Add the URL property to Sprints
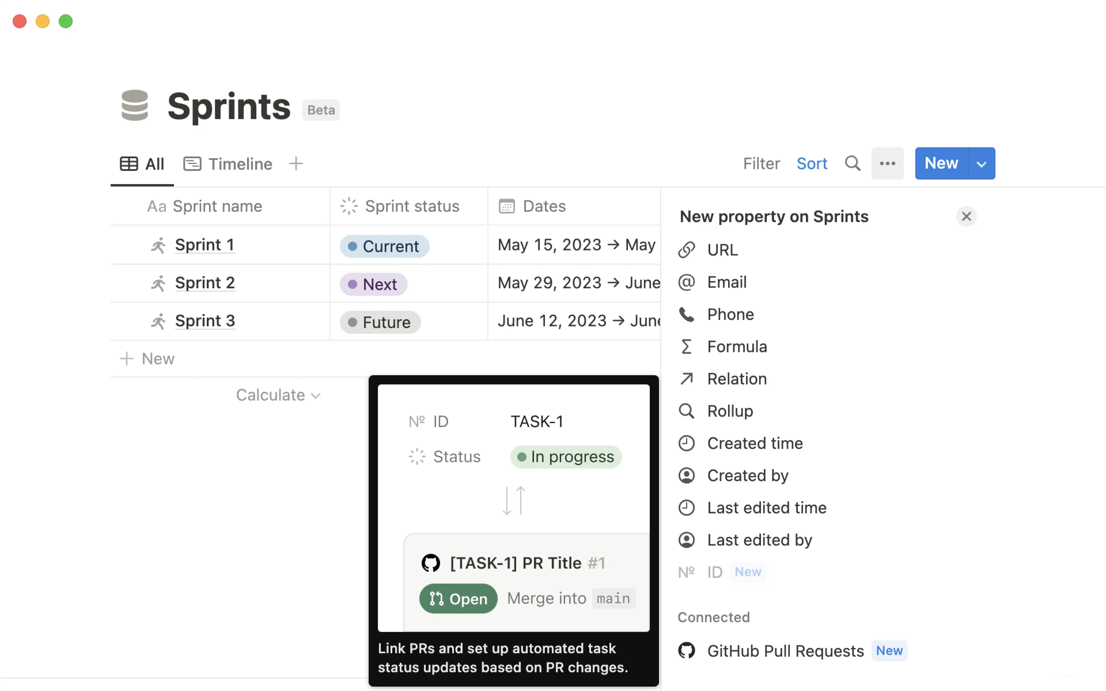The width and height of the screenshot is (1106, 691). click(722, 250)
